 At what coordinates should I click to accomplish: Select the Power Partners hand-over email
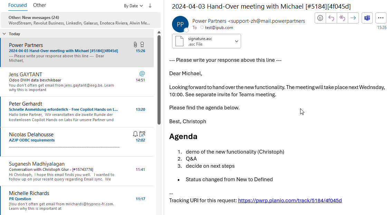pyautogui.click(x=77, y=52)
